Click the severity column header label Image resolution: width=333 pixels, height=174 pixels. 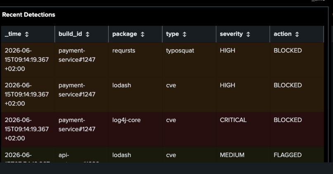231,34
